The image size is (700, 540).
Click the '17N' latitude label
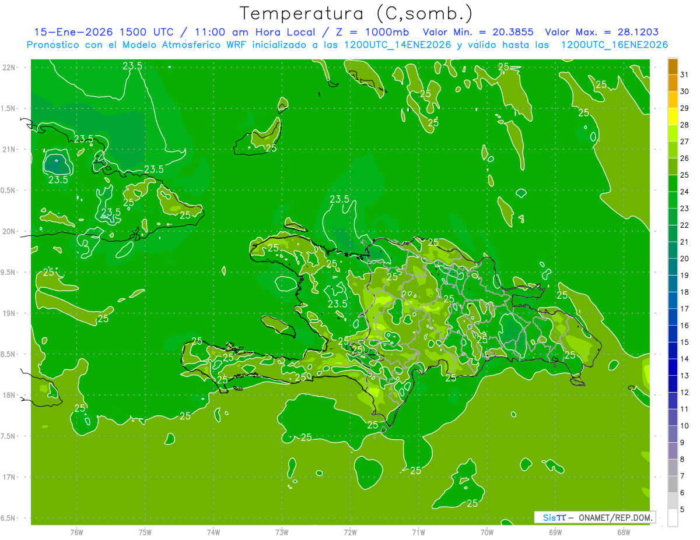click(10, 477)
